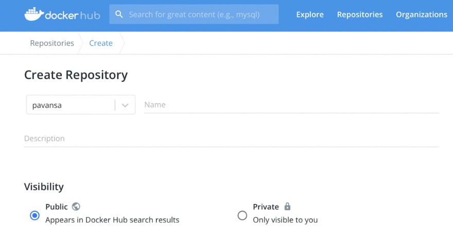Open Organizations in the top navigation

pyautogui.click(x=422, y=14)
